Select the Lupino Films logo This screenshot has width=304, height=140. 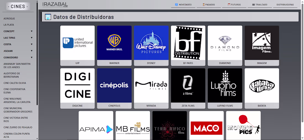(225, 86)
